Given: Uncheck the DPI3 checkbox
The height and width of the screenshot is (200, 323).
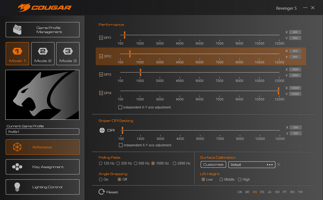Looking at the screenshot, I should pos(101,75).
